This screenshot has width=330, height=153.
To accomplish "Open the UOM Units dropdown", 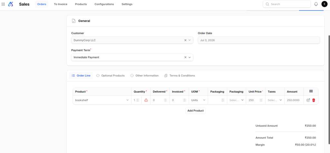I will tap(198, 100).
